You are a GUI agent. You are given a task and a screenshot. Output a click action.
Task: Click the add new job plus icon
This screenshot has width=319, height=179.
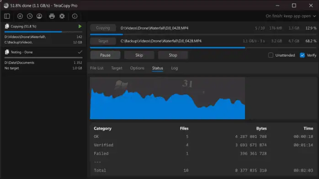pyautogui.click(x=20, y=16)
